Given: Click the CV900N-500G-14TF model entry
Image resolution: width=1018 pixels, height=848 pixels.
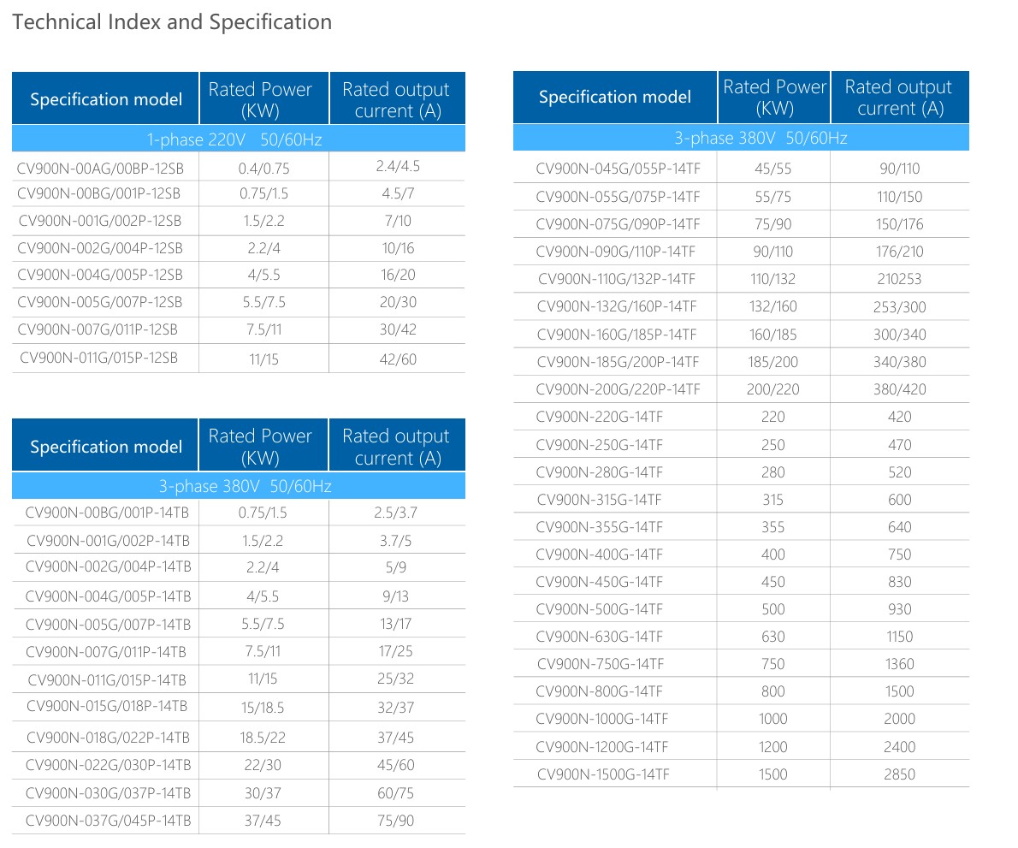Looking at the screenshot, I should [x=599, y=609].
